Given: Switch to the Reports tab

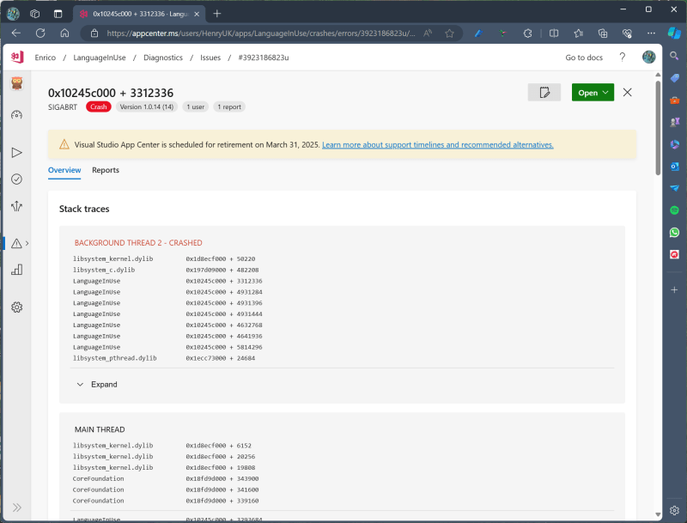Looking at the screenshot, I should point(106,170).
